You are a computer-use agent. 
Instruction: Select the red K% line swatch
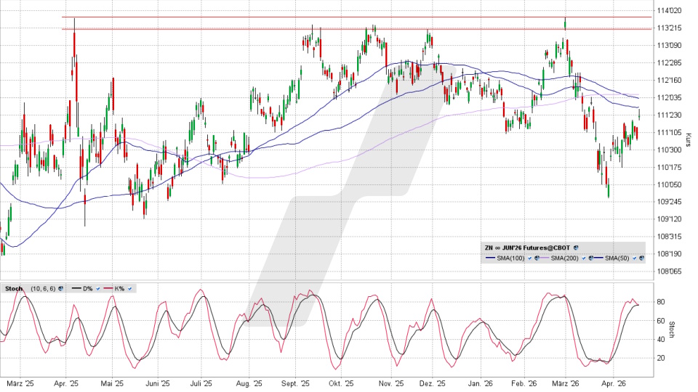pyautogui.click(x=108, y=289)
